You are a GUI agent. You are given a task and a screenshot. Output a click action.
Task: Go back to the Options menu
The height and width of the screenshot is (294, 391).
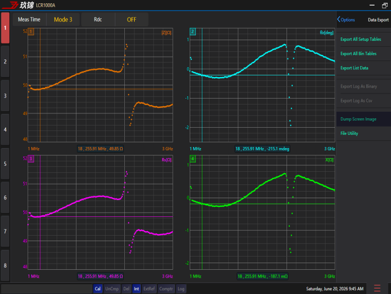pyautogui.click(x=346, y=20)
